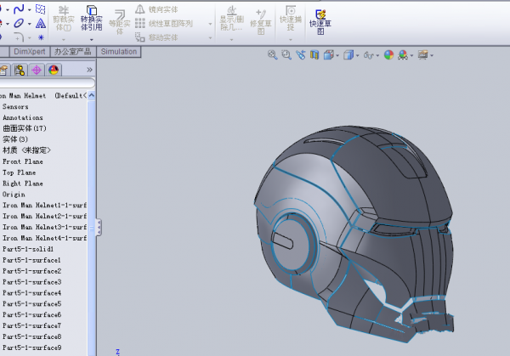Open the 办公室产品 tab

tap(71, 52)
